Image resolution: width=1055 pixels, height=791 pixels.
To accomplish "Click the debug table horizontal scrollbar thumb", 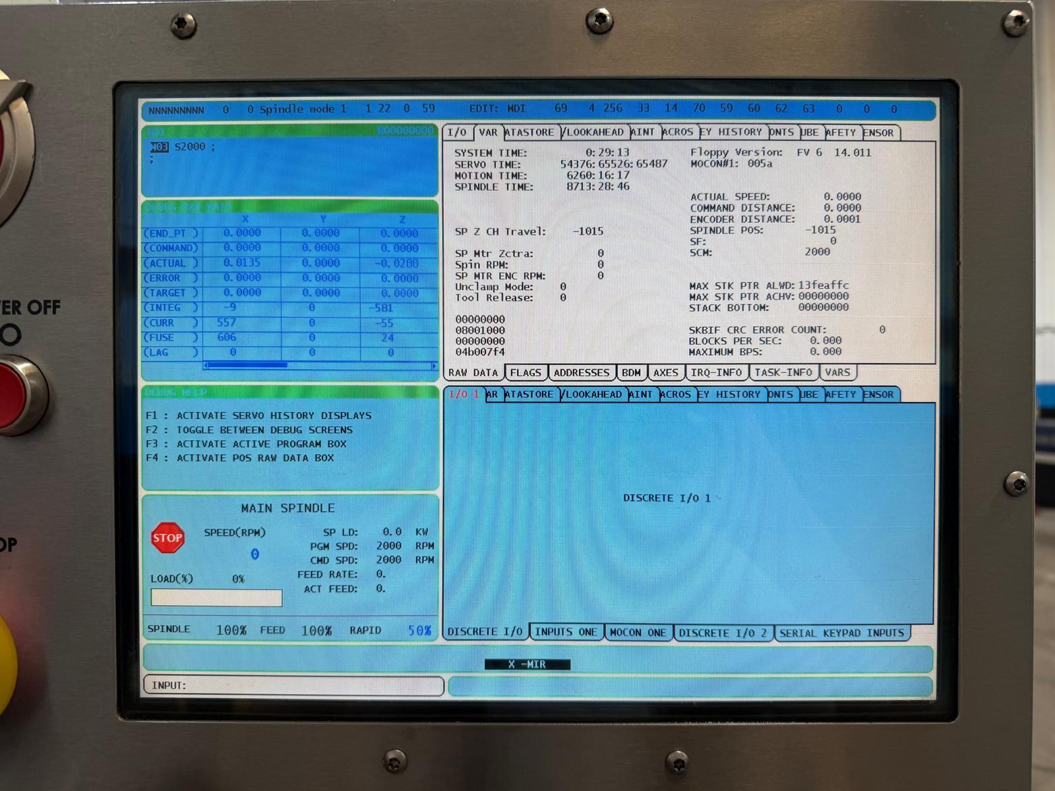I will tap(247, 365).
